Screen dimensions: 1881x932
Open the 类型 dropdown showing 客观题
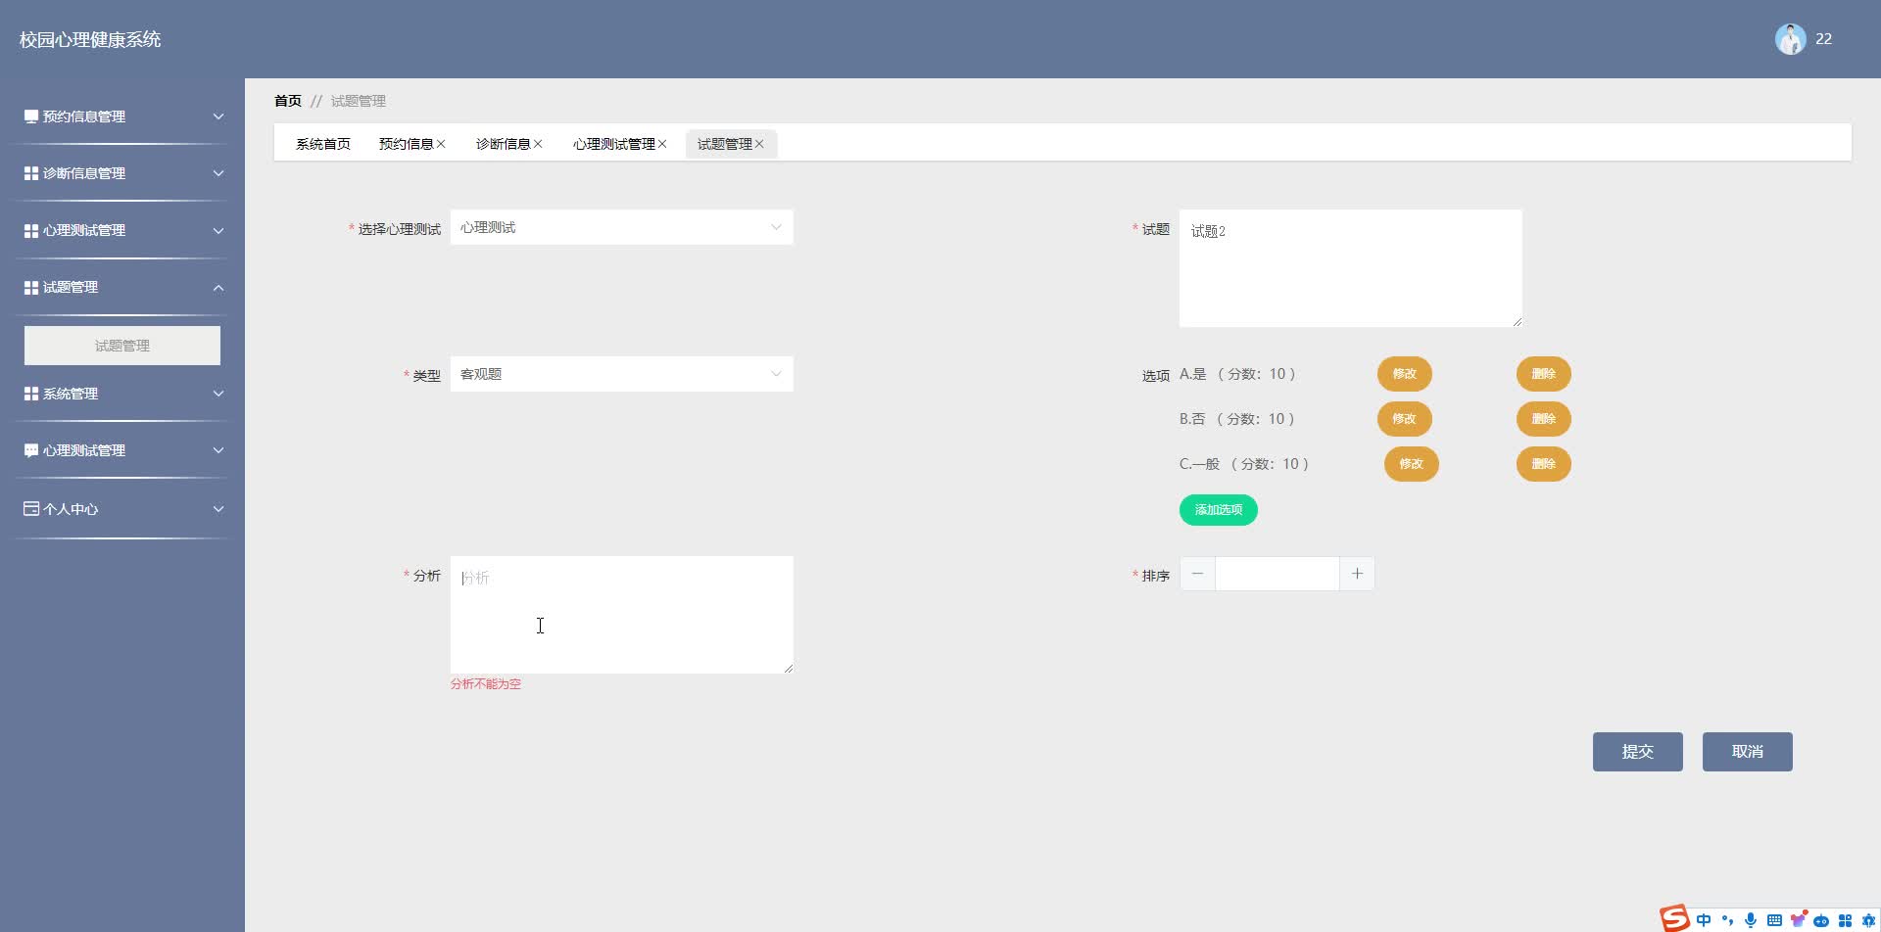coord(621,374)
